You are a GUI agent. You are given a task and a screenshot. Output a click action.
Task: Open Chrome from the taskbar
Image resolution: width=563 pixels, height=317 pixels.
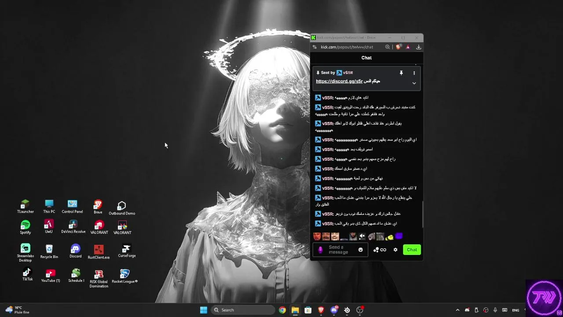(282, 310)
